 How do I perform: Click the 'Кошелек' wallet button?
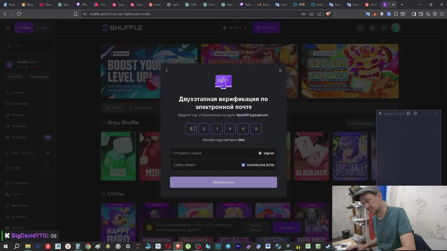tap(266, 28)
